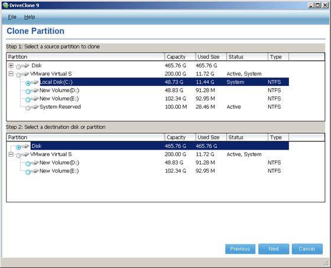Click the Cancel button

pyautogui.click(x=307, y=249)
